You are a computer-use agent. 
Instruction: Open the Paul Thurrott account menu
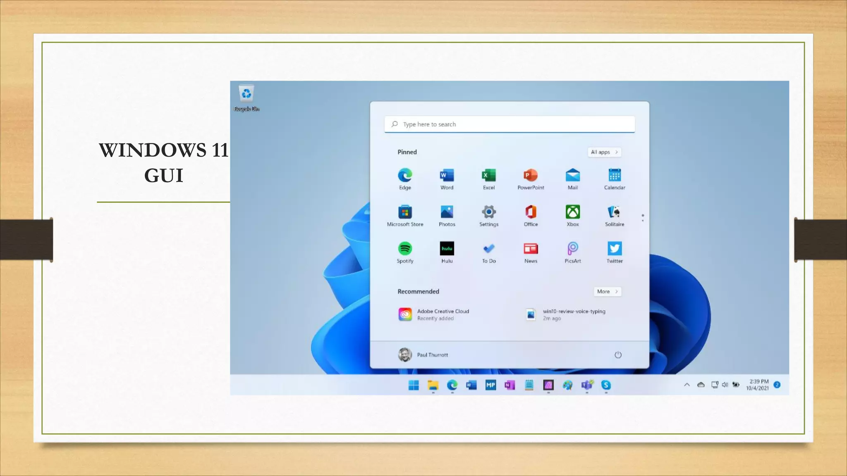tap(423, 355)
